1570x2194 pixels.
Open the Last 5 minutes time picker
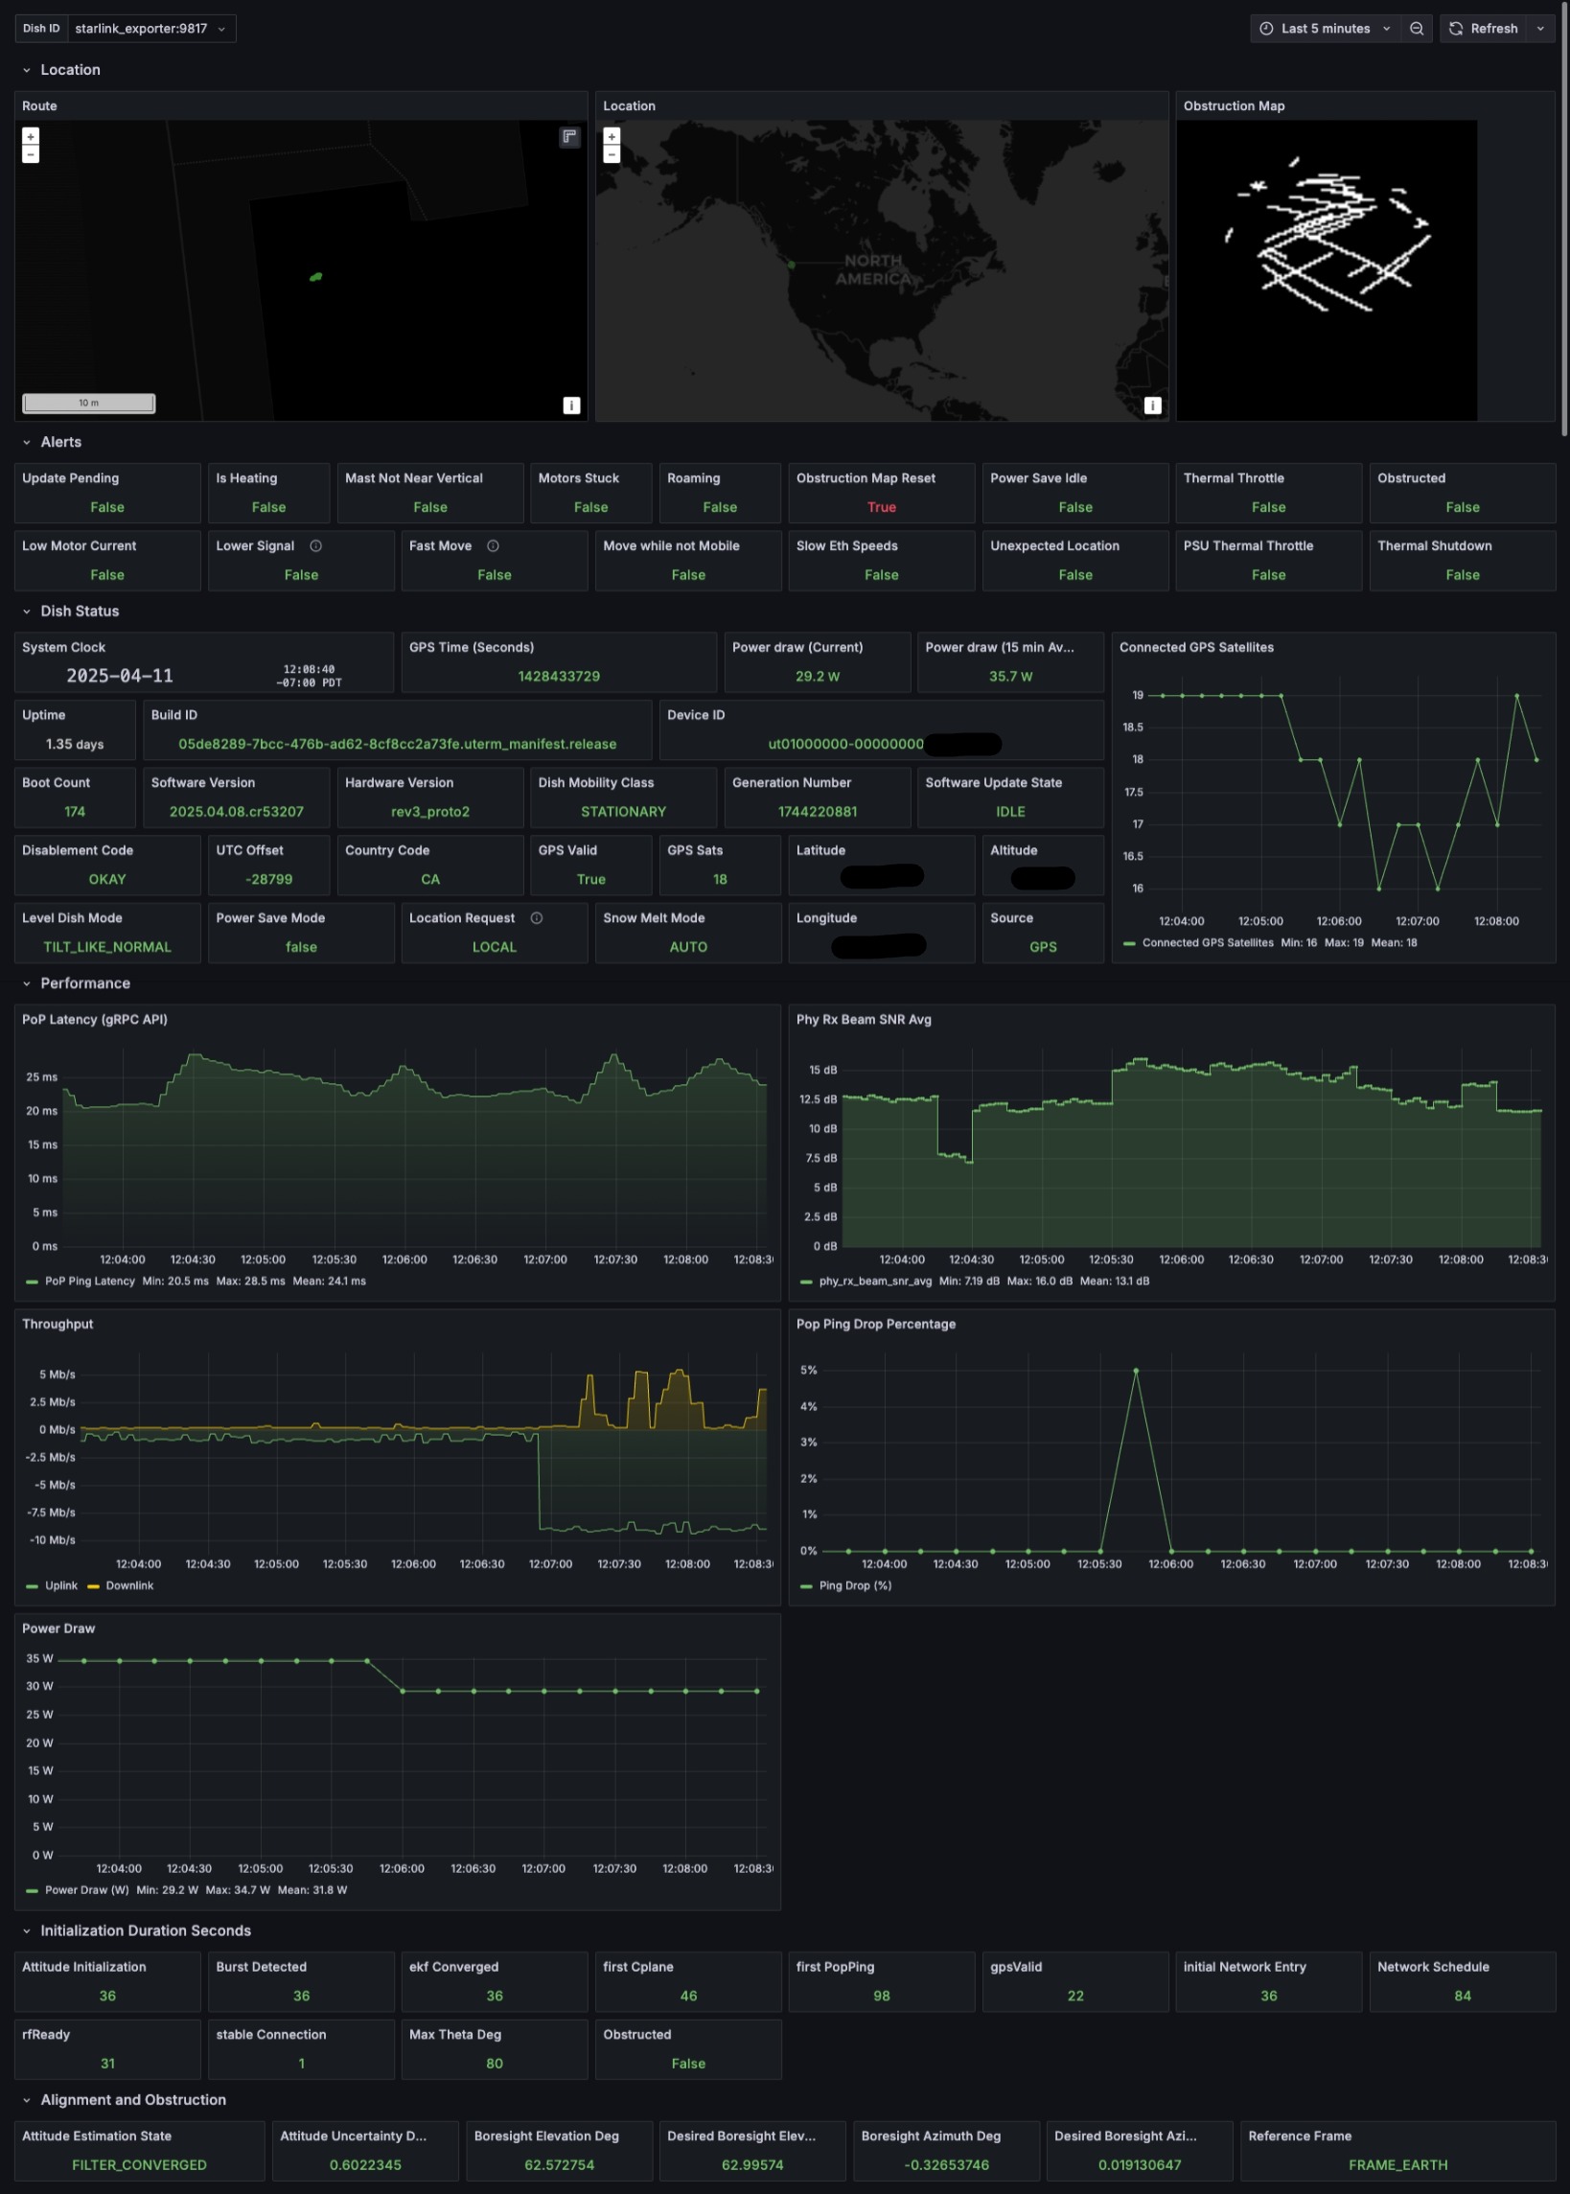coord(1325,29)
